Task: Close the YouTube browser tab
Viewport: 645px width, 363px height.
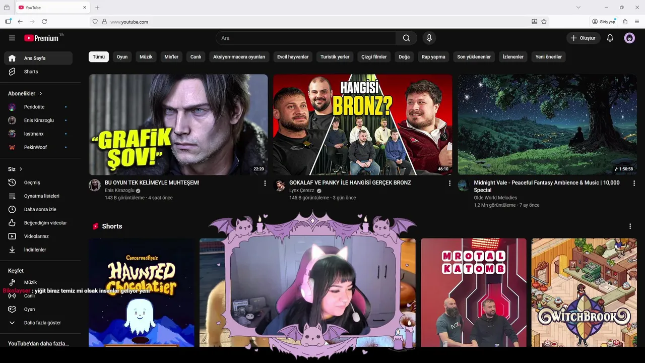Action: [x=85, y=8]
